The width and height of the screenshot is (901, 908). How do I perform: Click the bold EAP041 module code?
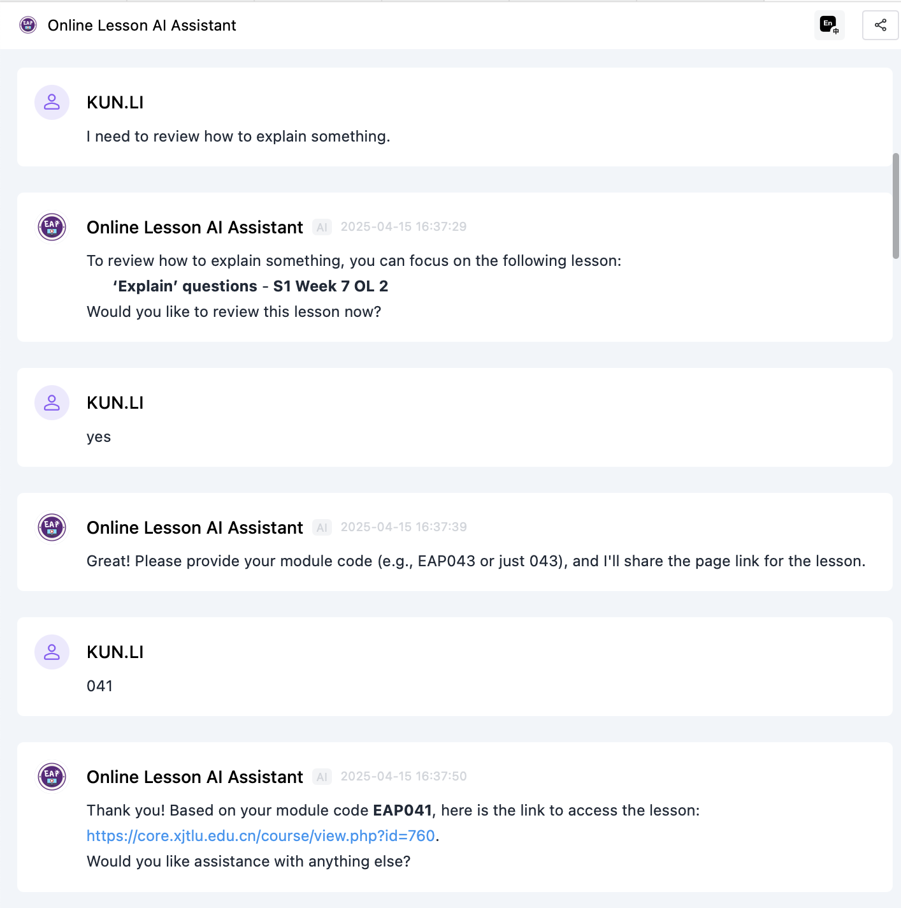(402, 810)
